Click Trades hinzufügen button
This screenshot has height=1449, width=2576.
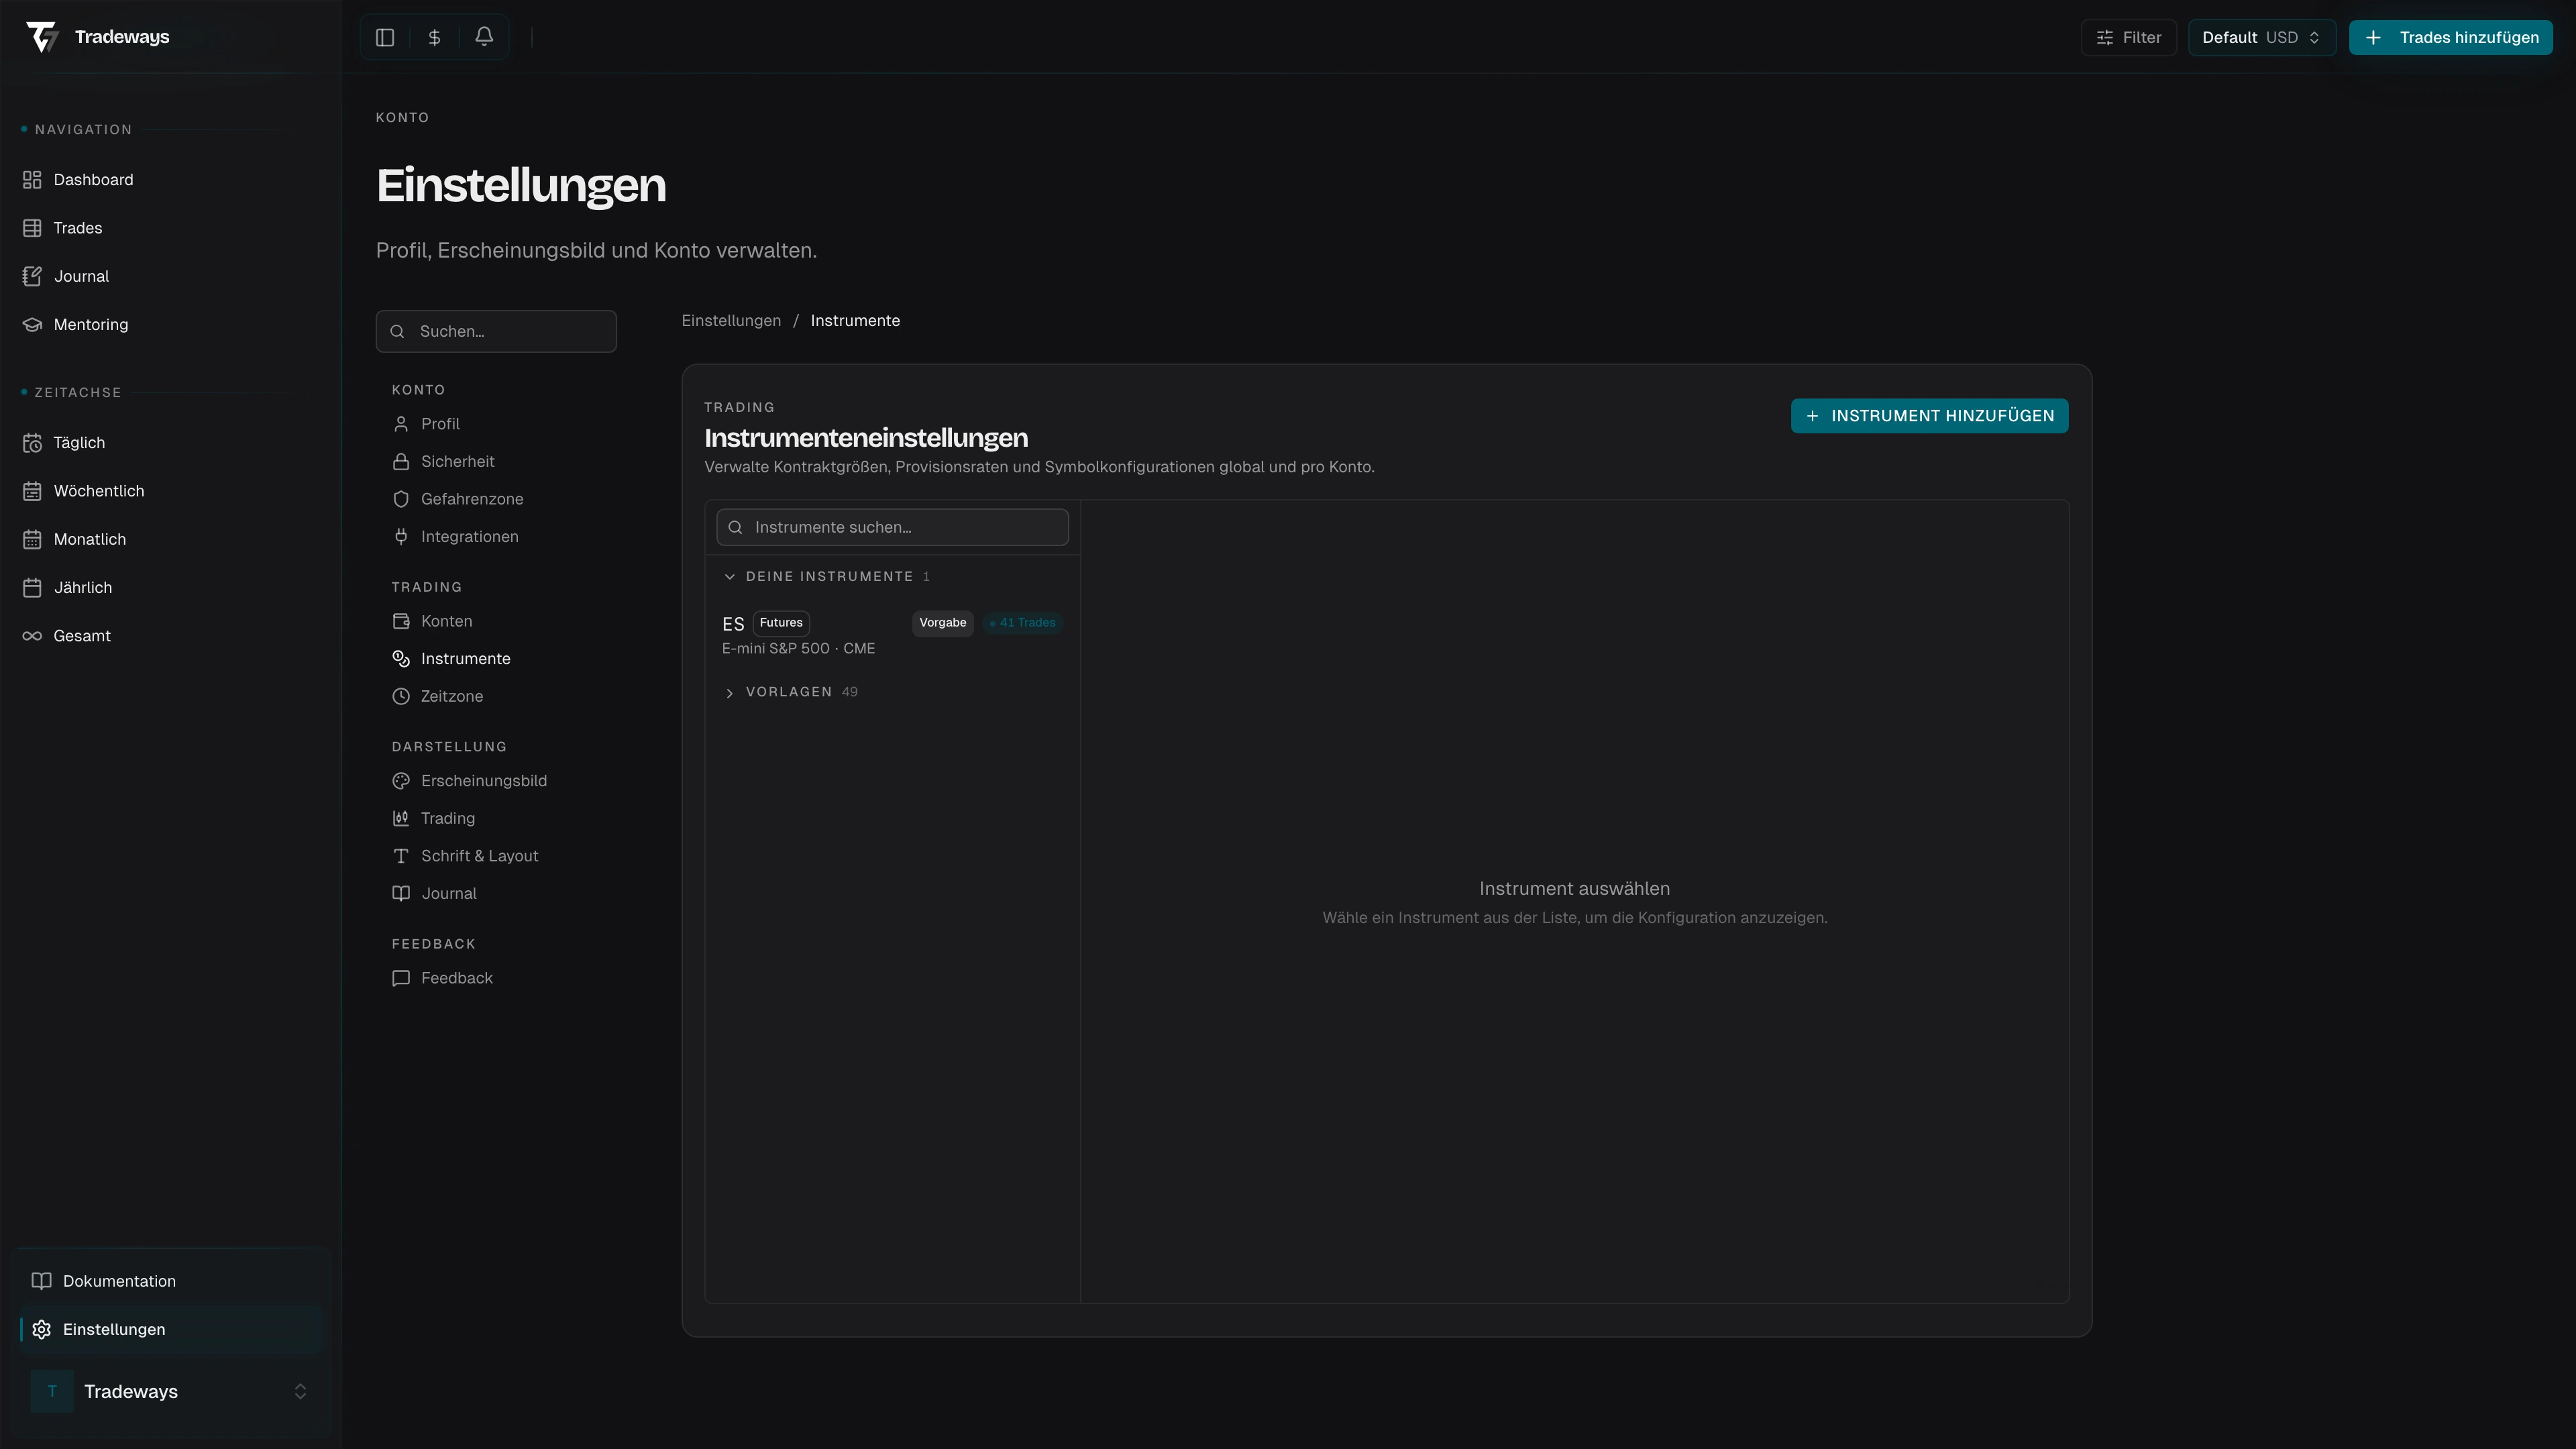click(2451, 37)
